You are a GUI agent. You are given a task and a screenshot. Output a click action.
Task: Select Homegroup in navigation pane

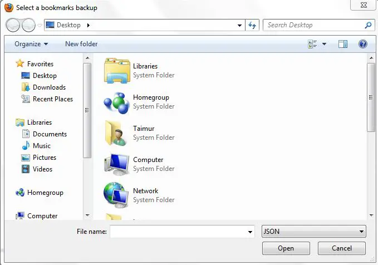tap(45, 193)
